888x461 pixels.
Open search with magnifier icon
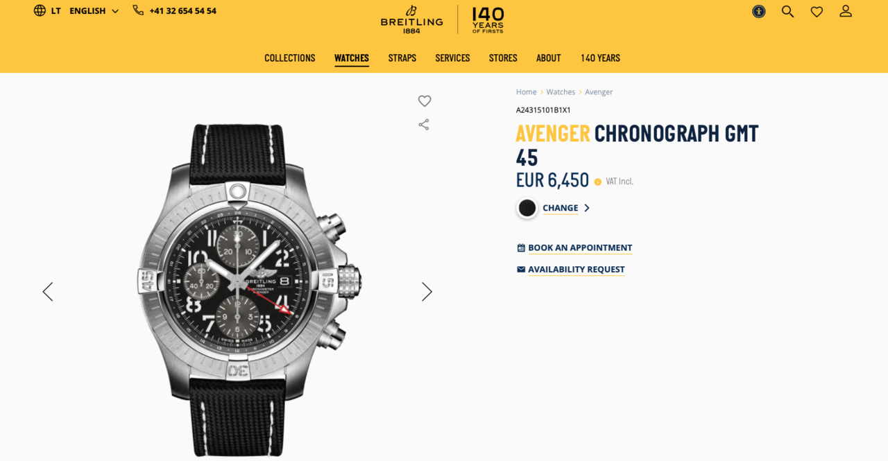787,11
